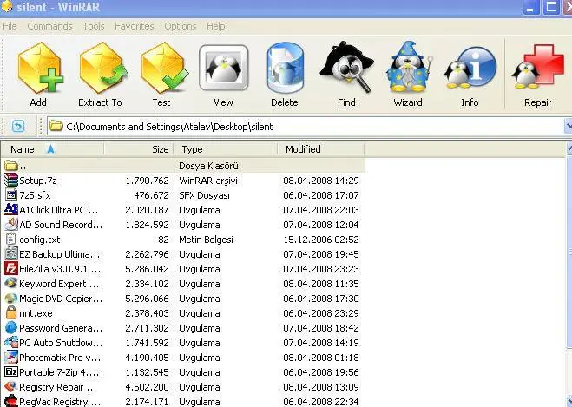Image resolution: width=572 pixels, height=407 pixels.
Task: Expand the address bar path dropdown
Action: 568,126
